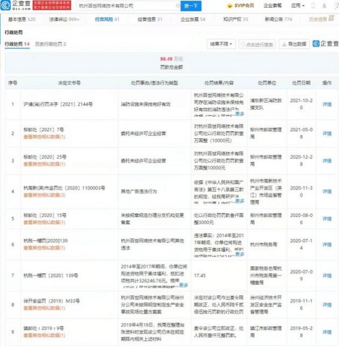Switch to the 经营风险 tab
This screenshot has height=346, width=339.
point(107,19)
